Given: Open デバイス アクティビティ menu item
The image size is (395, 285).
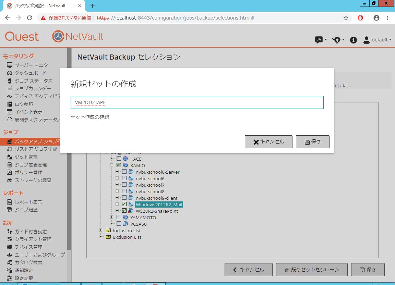Looking at the screenshot, I should [x=38, y=96].
